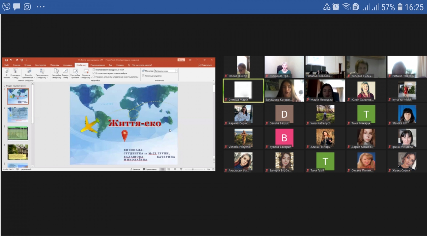Click the 72% zoom level value
The width and height of the screenshot is (427, 240).
208,169
